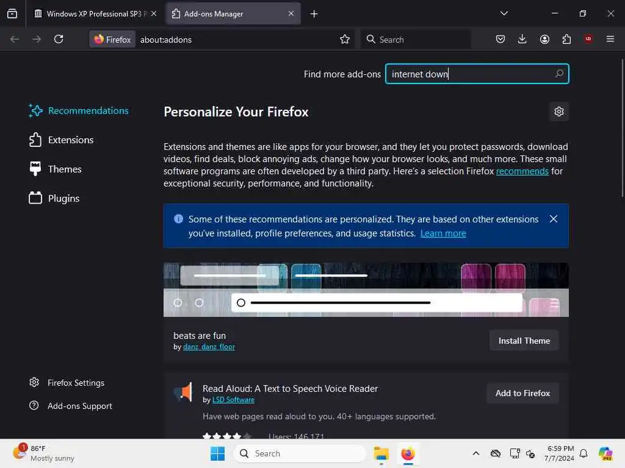This screenshot has width=625, height=468.
Task: Click the network/volume tray icon beside the clock
Action: (530, 453)
